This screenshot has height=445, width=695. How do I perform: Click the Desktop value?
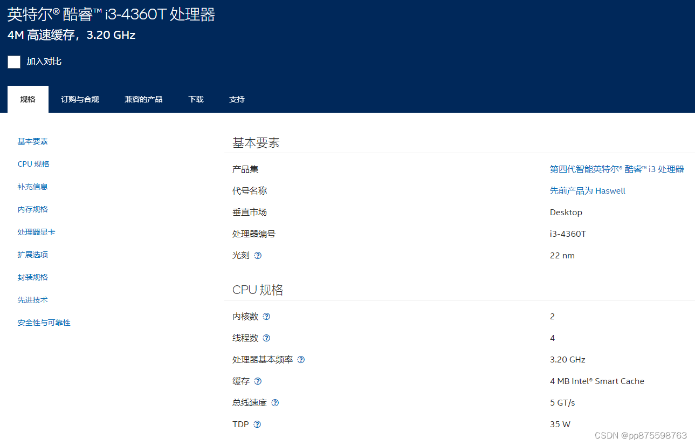(x=566, y=213)
